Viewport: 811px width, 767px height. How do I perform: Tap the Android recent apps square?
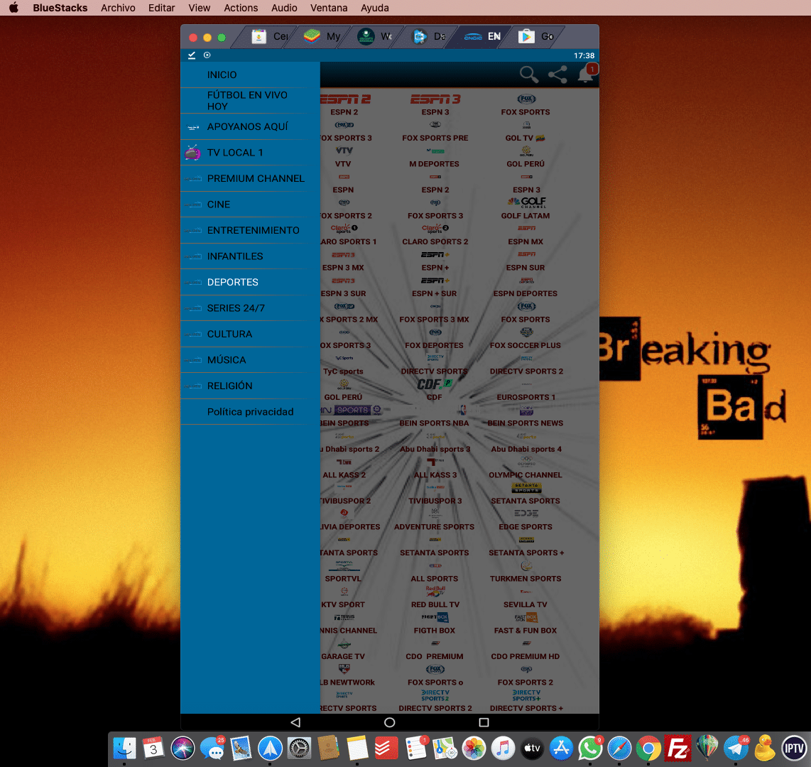pos(484,722)
